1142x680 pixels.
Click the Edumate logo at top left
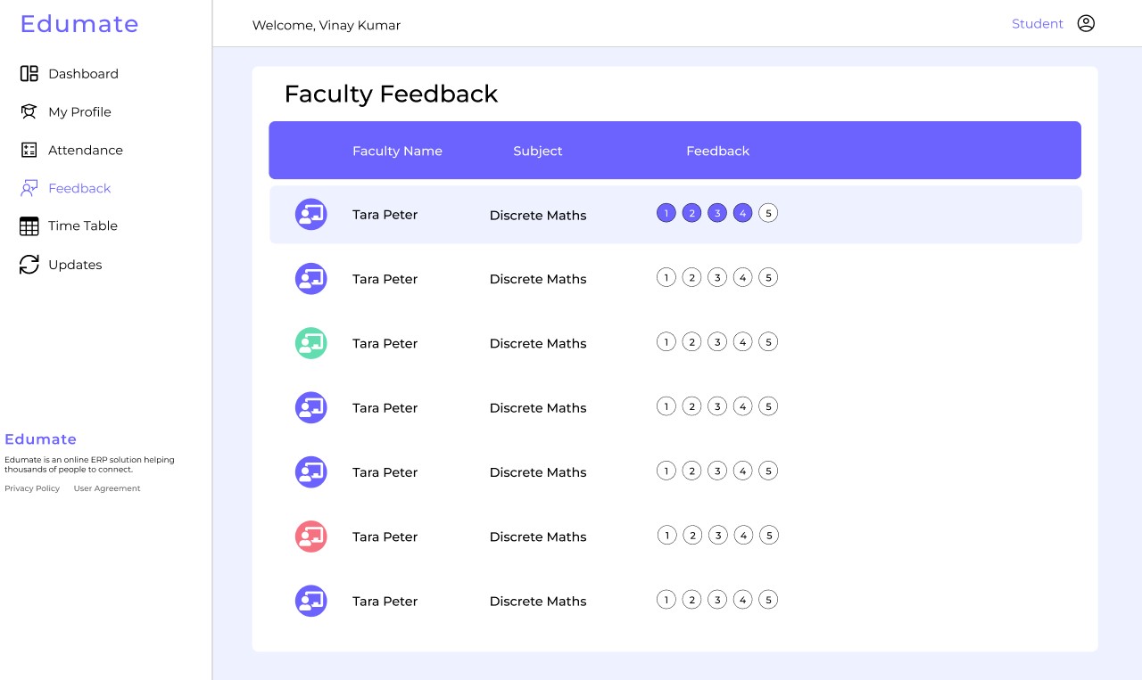pos(79,24)
